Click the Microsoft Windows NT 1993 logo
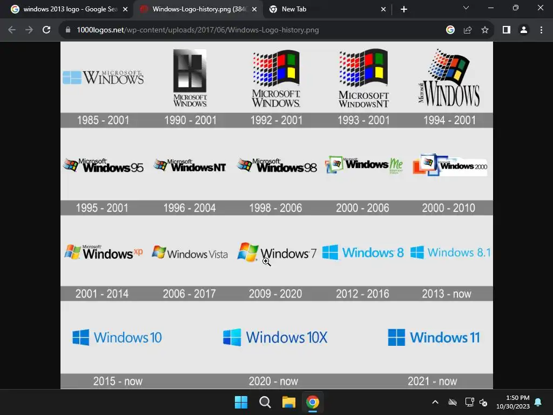Screen dimensions: 553x415 [x=363, y=78]
